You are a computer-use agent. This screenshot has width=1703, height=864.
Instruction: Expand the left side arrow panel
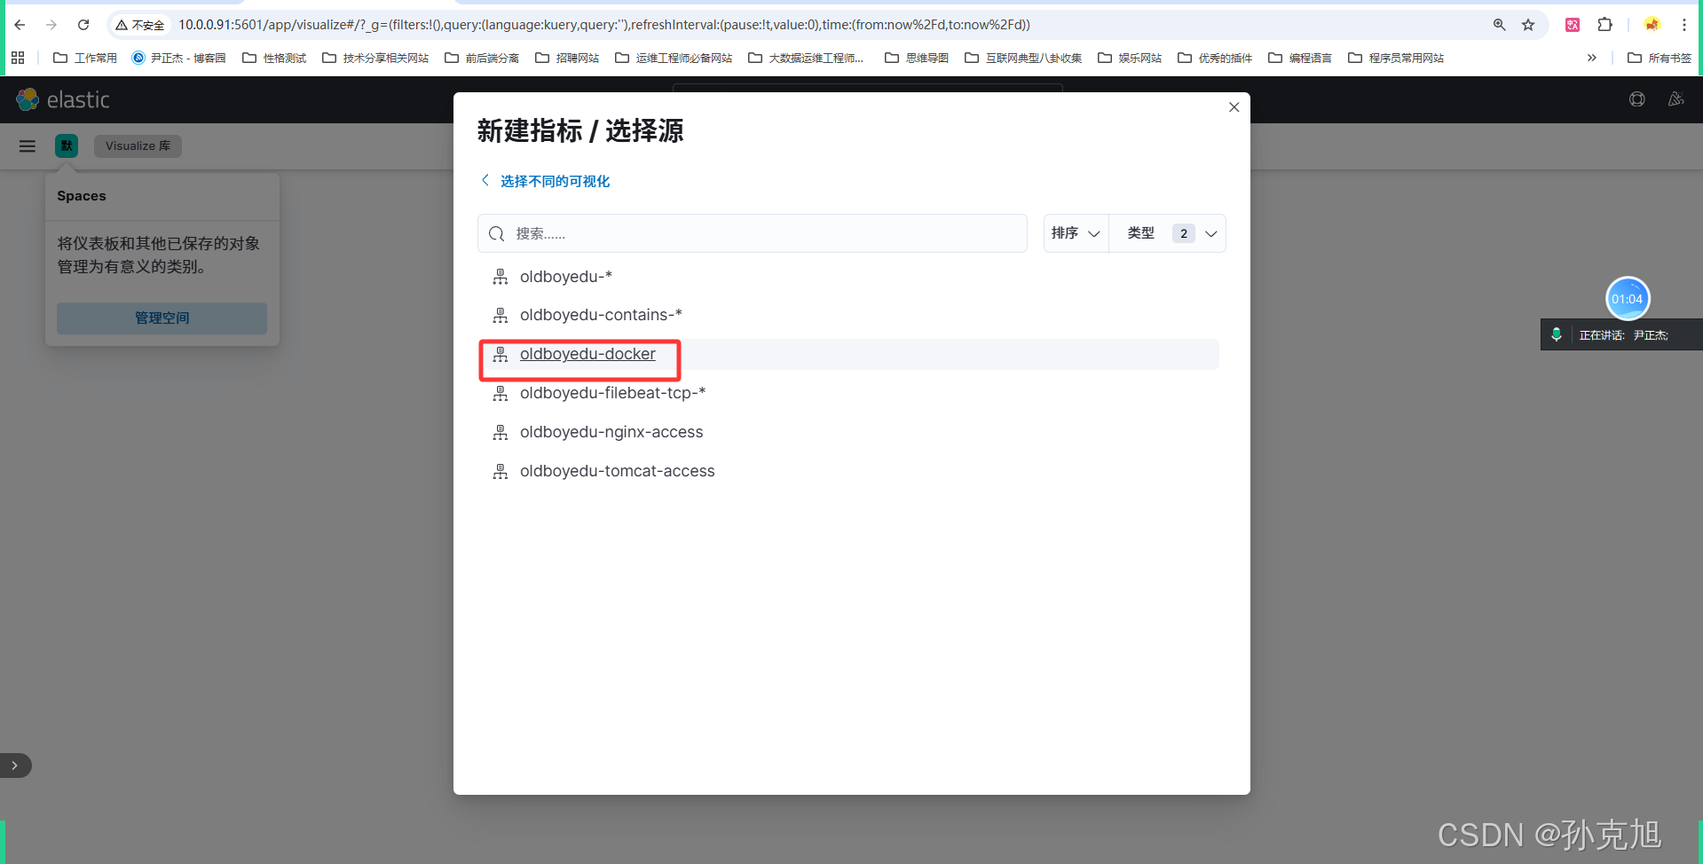15,766
